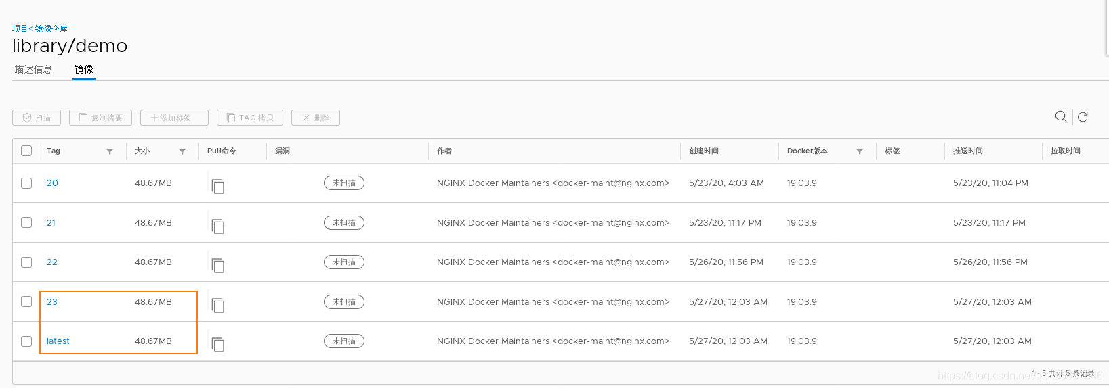Select the library/demo page title
The width and height of the screenshot is (1109, 388).
[70, 46]
